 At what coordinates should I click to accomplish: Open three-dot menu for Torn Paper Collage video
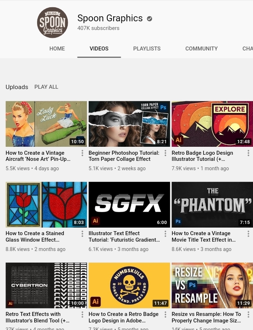[165, 153]
